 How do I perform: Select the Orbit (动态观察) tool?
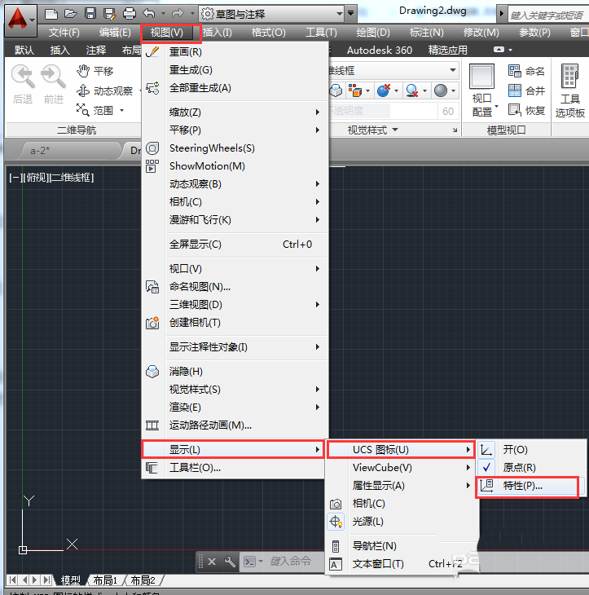tap(104, 90)
